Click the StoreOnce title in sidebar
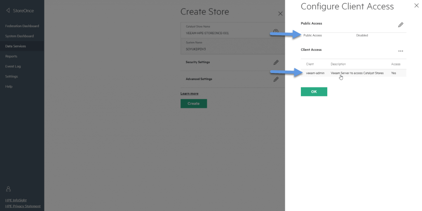The image size is (422, 211). (x=23, y=11)
